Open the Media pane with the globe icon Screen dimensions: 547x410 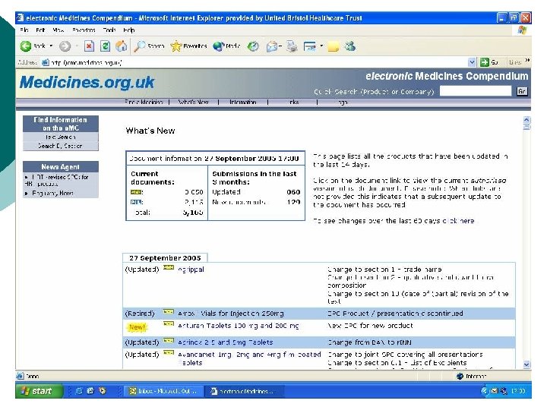point(219,46)
